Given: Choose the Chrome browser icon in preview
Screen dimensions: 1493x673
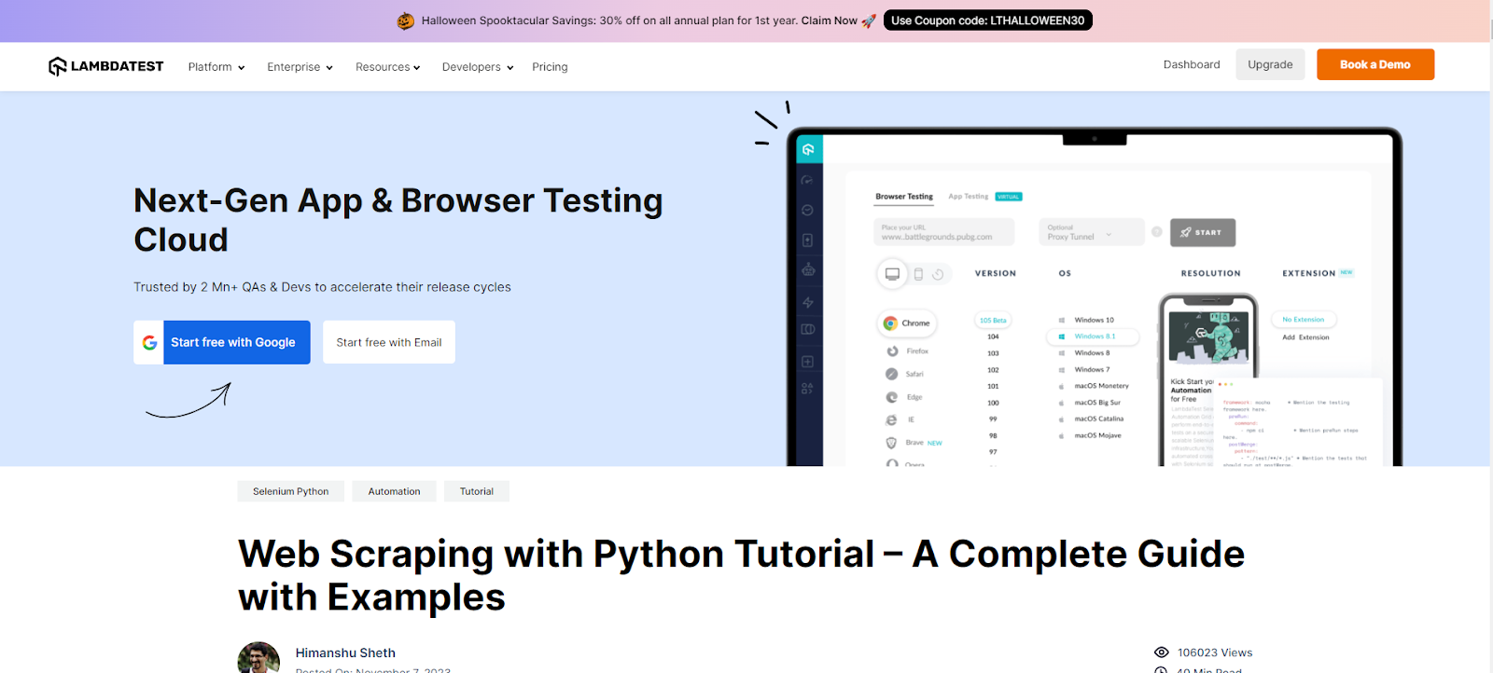Looking at the screenshot, I should tap(890, 323).
